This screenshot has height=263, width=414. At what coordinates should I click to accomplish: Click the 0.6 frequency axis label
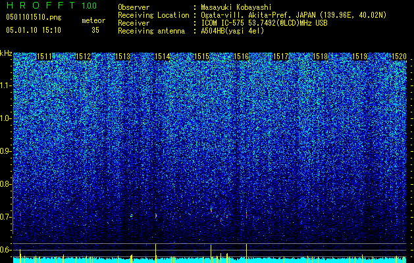5,250
